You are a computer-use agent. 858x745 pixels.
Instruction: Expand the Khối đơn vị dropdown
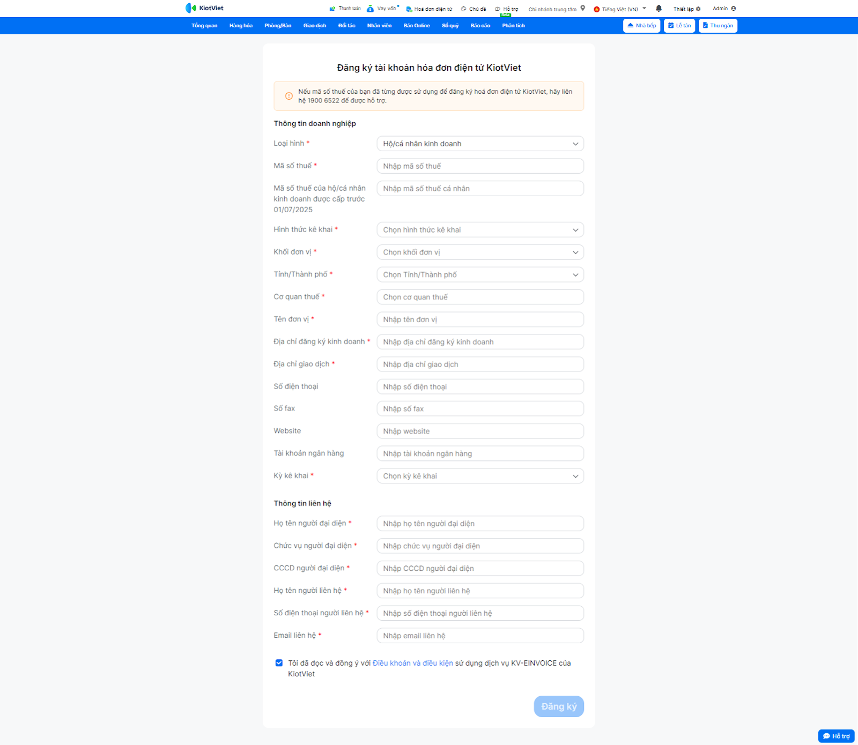click(480, 252)
